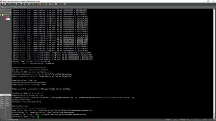Click the lock screen toolbar icon
This screenshot has height=121, width=216.
pos(47,4)
